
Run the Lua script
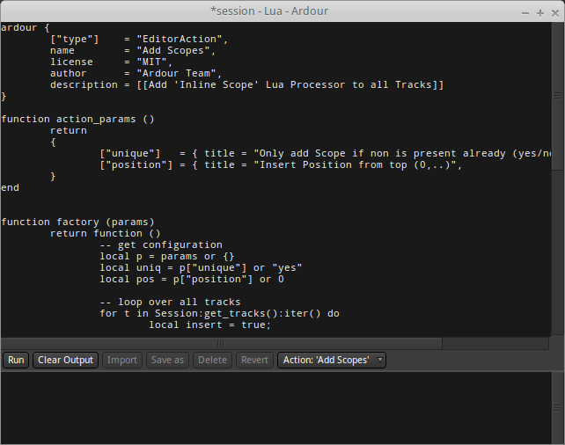click(x=16, y=360)
